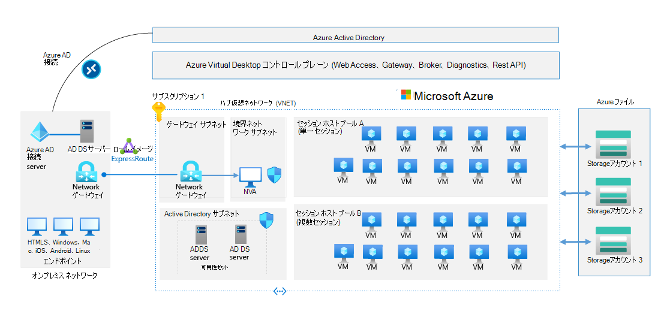Click the "ADDS server" label
667x314 pixels.
point(200,253)
